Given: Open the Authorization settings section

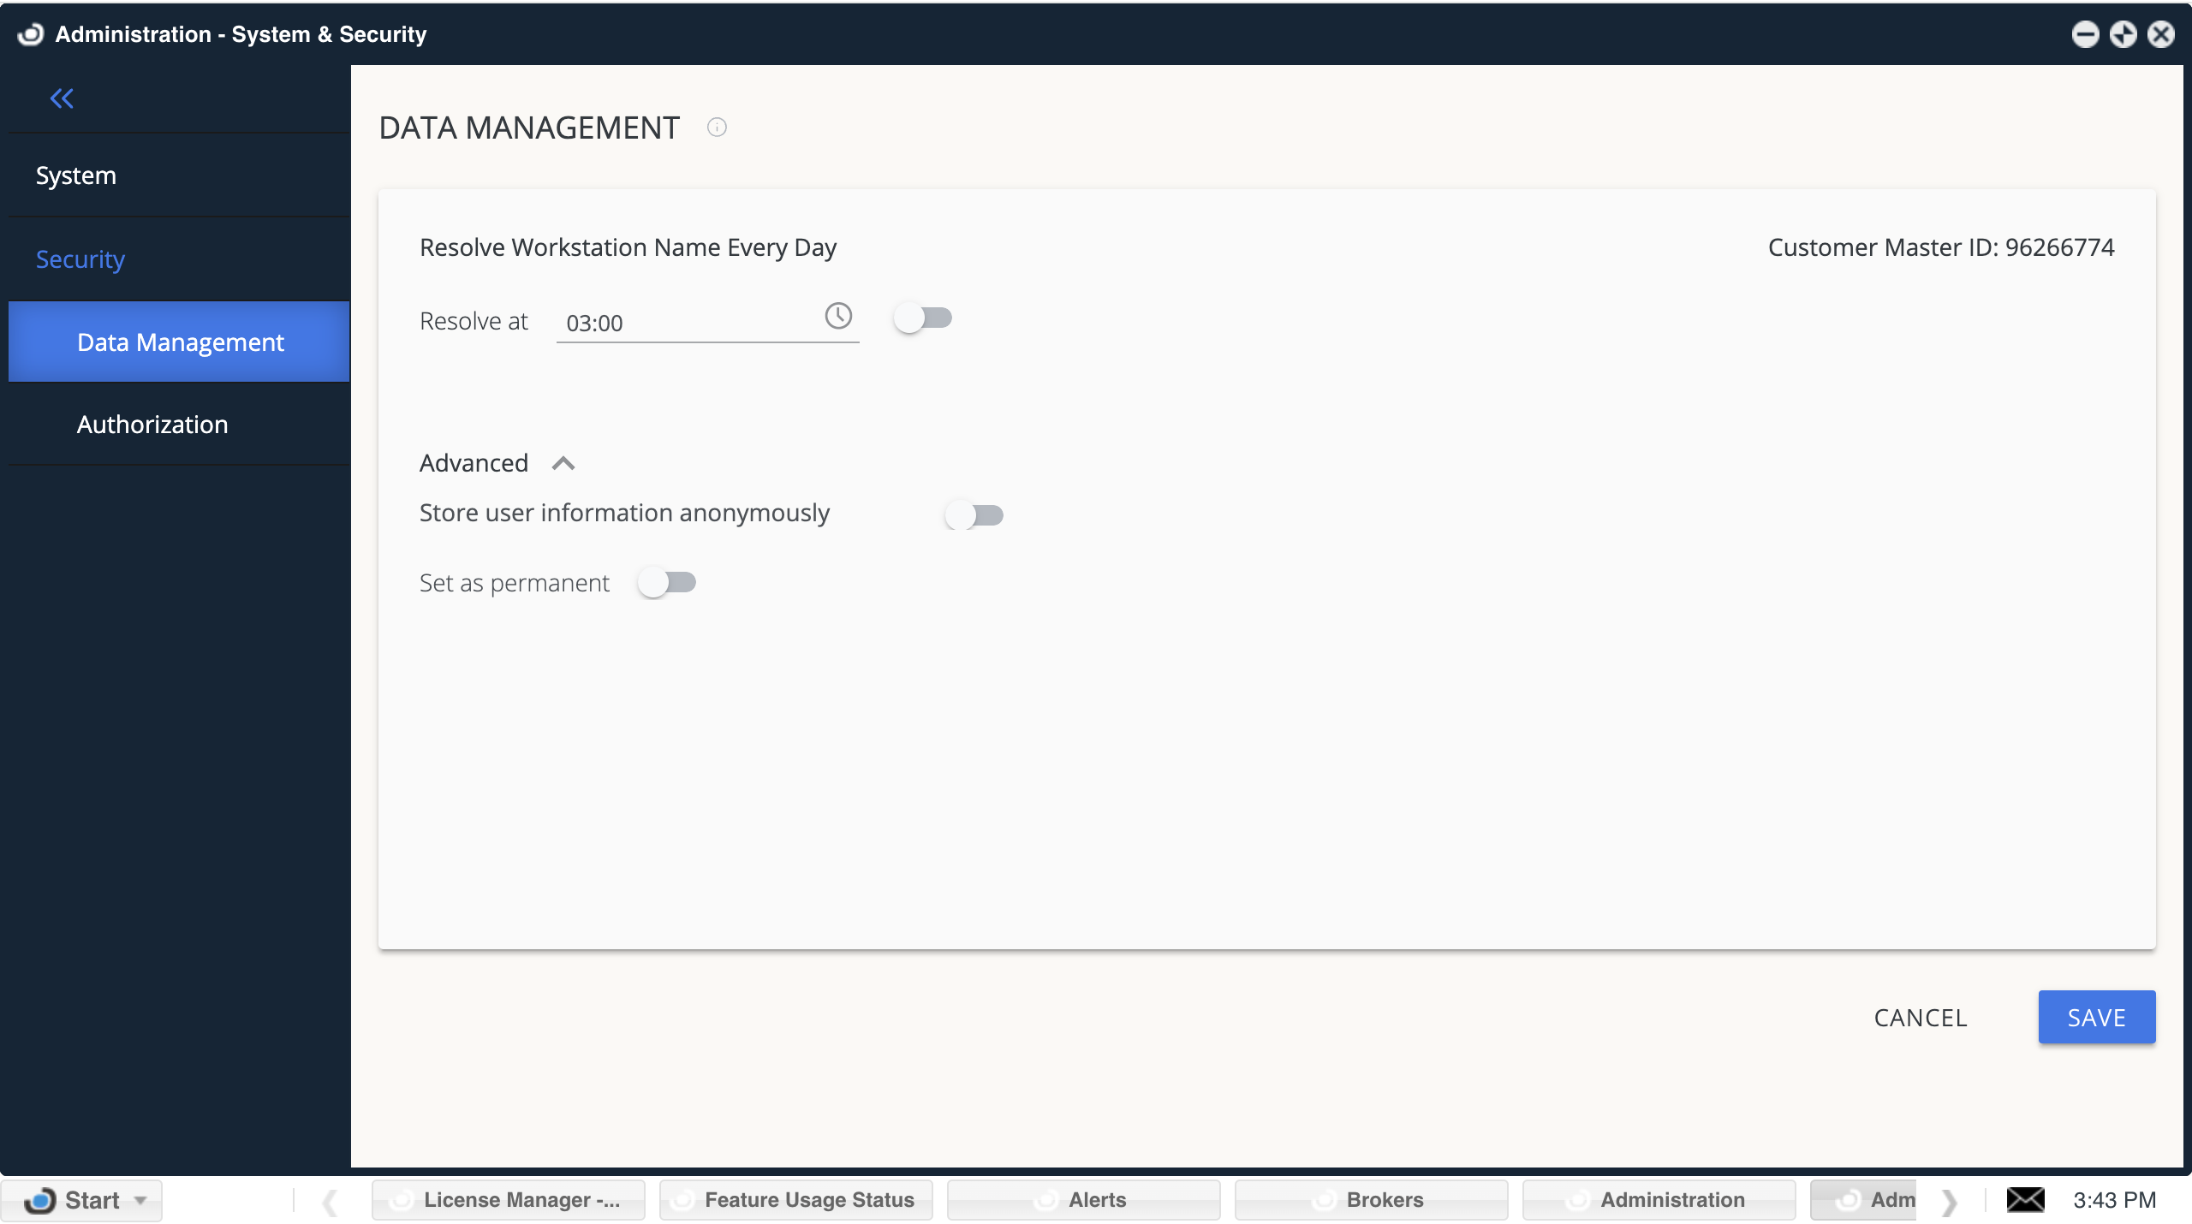Looking at the screenshot, I should pos(152,424).
